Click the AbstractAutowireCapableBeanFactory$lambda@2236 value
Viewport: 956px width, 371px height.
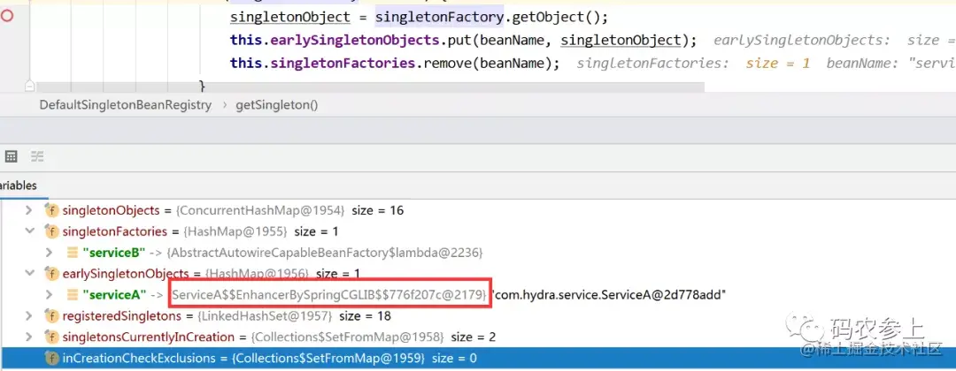click(x=324, y=252)
